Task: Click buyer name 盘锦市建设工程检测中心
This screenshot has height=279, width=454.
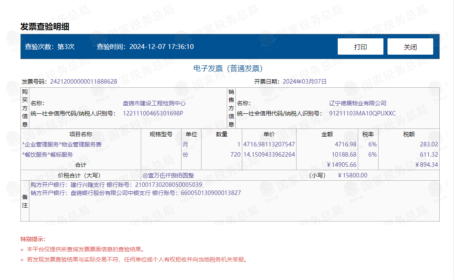Action: [x=154, y=103]
